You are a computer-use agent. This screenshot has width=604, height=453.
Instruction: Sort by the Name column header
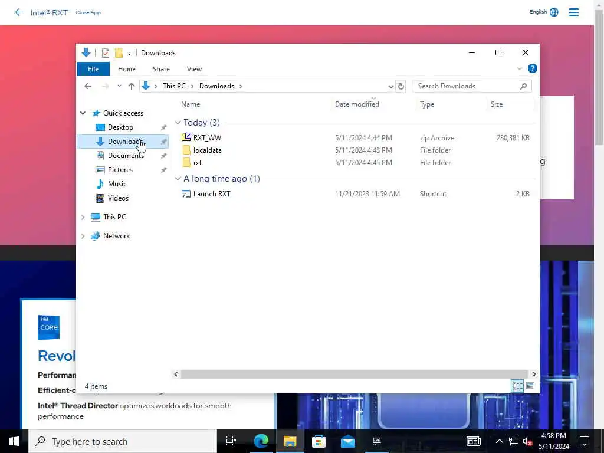coord(191,104)
